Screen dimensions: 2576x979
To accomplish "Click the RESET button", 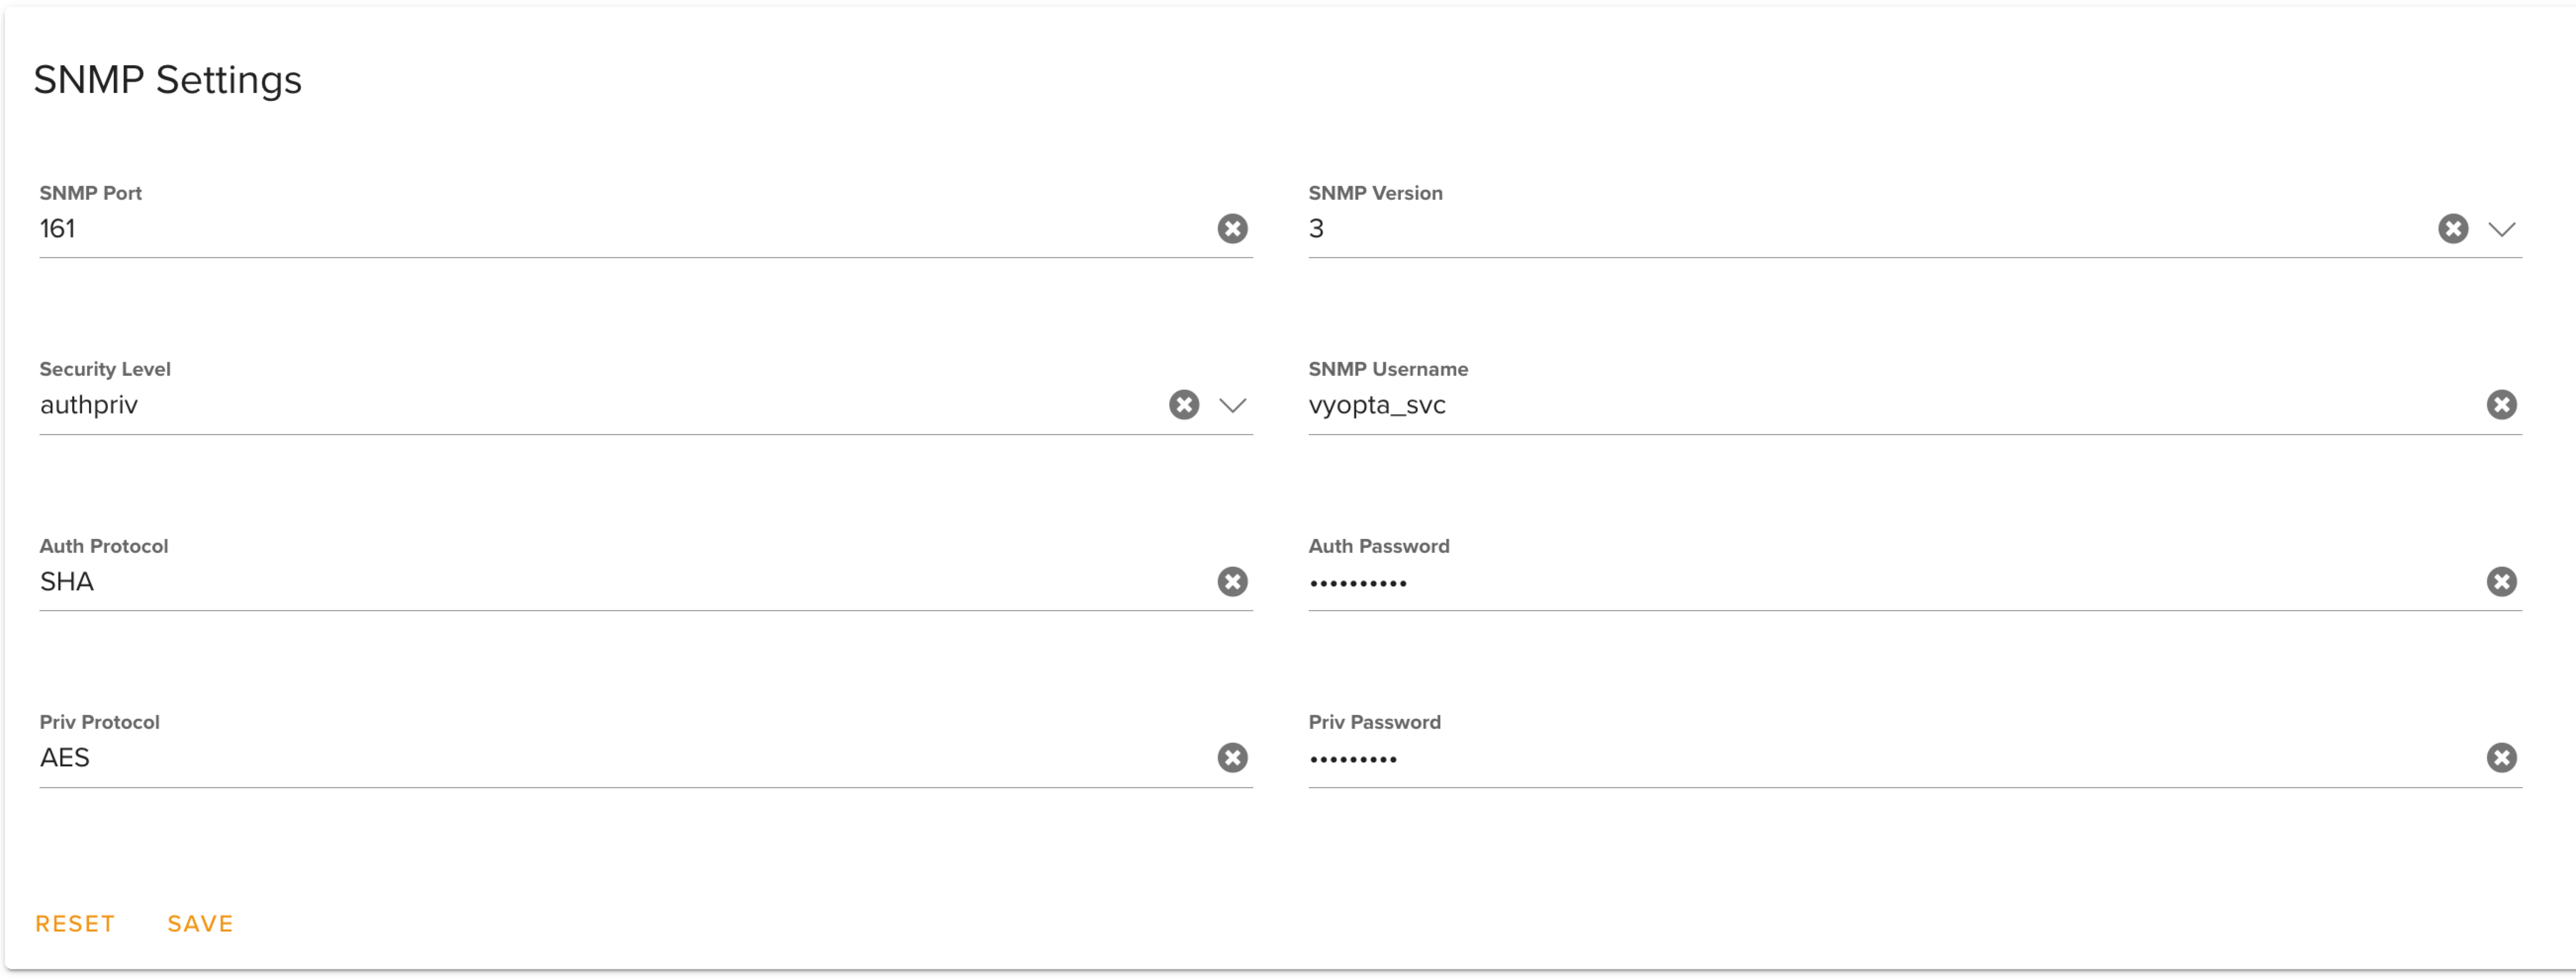I will (x=75, y=924).
